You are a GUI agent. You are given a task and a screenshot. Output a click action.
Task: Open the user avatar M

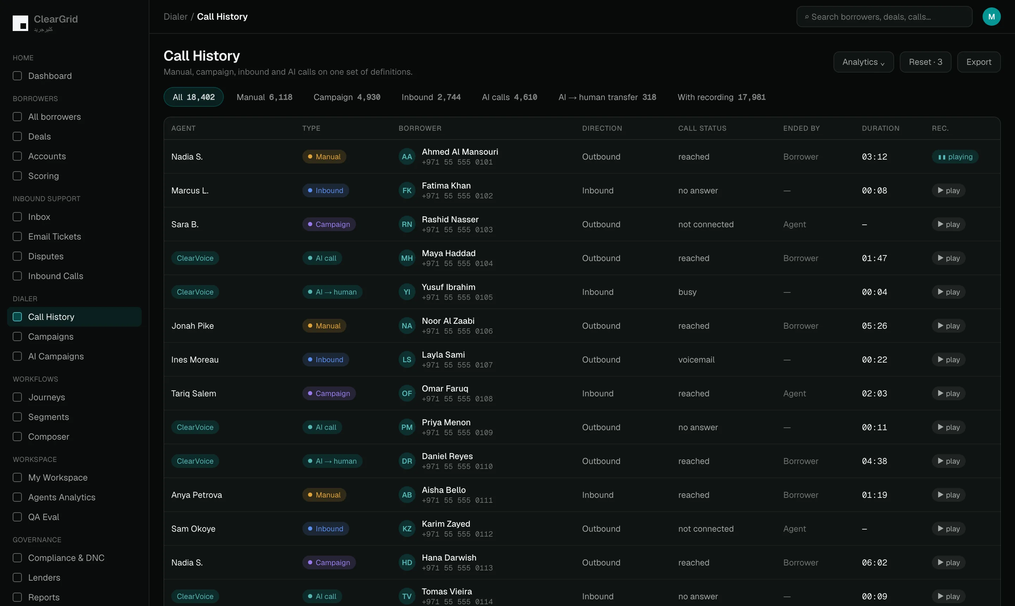coord(991,17)
